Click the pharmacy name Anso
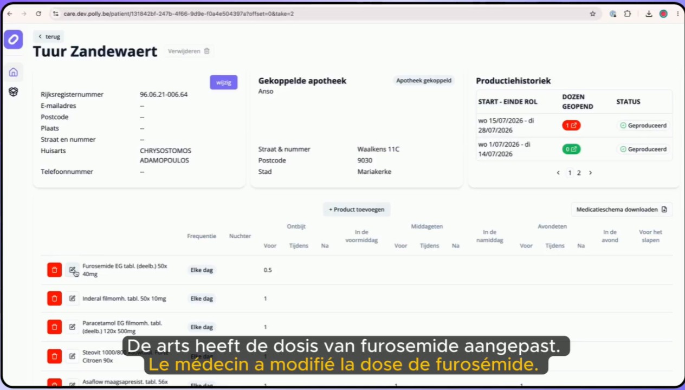Viewport: 685px width, 390px height. [266, 91]
